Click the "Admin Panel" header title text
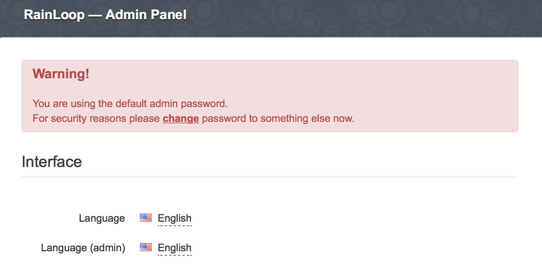Screen dimensions: 542x269 146,15
